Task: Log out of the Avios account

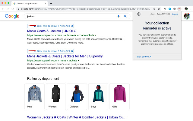Action: pos(175,14)
